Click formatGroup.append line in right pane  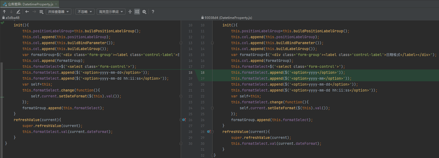pos(272,120)
